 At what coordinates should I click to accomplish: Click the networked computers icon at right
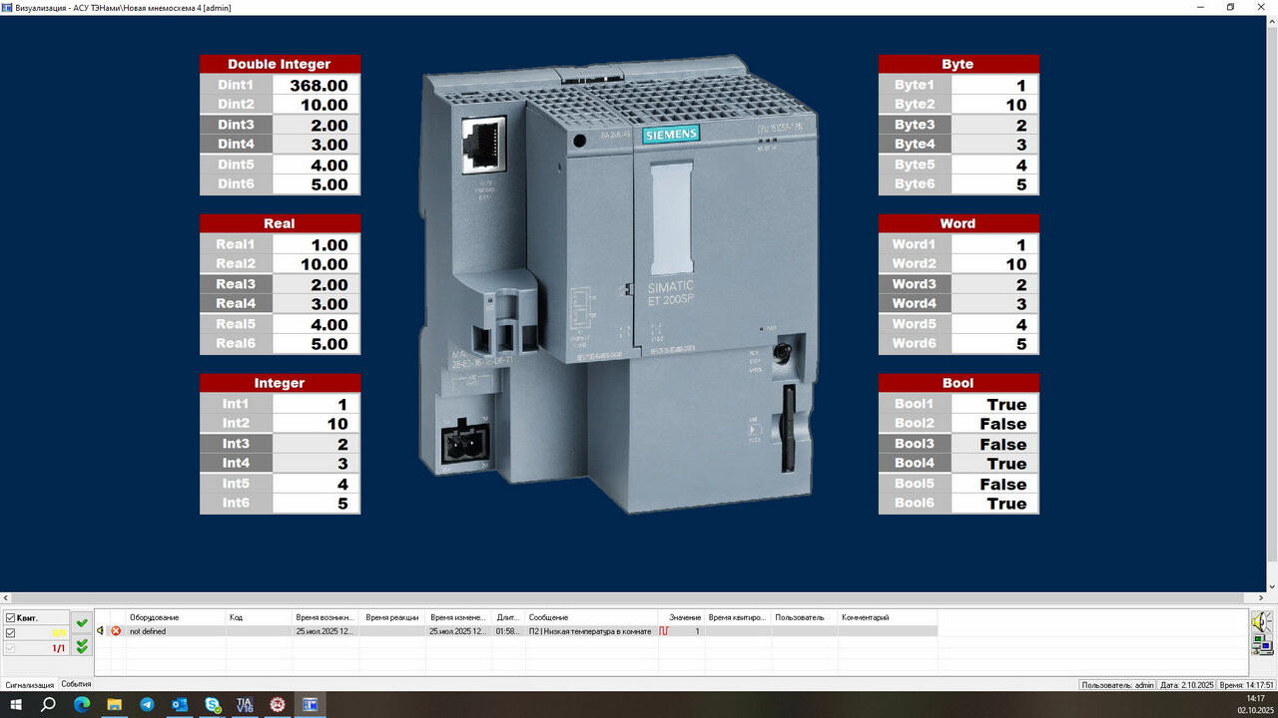click(x=1262, y=645)
